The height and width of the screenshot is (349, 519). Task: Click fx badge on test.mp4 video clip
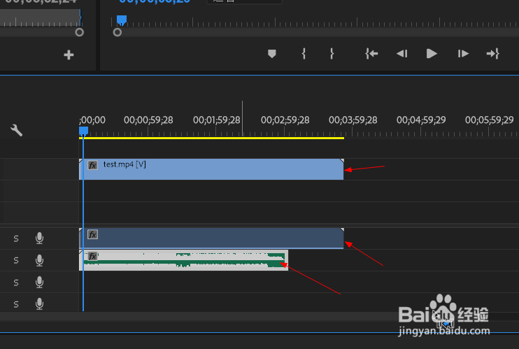click(92, 165)
